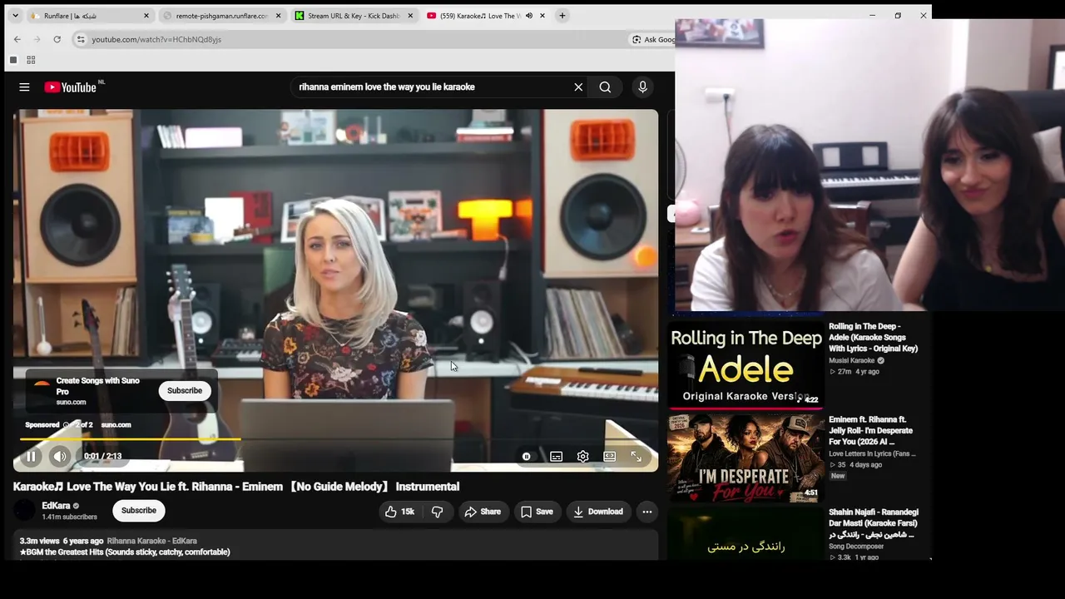This screenshot has height=599, width=1065.
Task: Open a new browser tab
Action: point(562,16)
